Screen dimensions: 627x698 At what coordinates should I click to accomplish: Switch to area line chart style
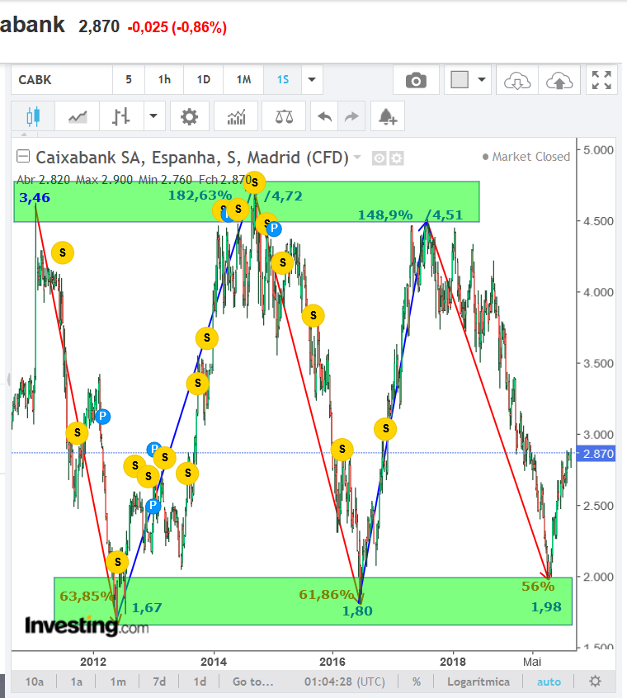(78, 116)
